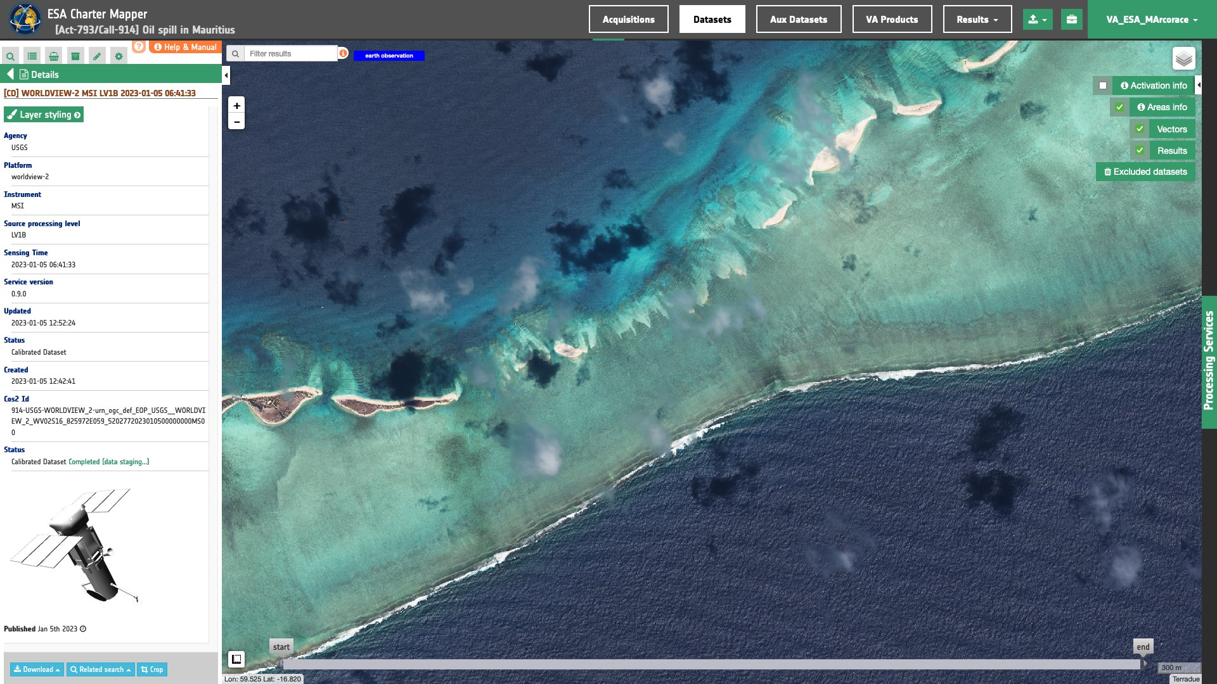Click the magnifier beside Filter results
This screenshot has width=1217, height=684.
pos(235,54)
